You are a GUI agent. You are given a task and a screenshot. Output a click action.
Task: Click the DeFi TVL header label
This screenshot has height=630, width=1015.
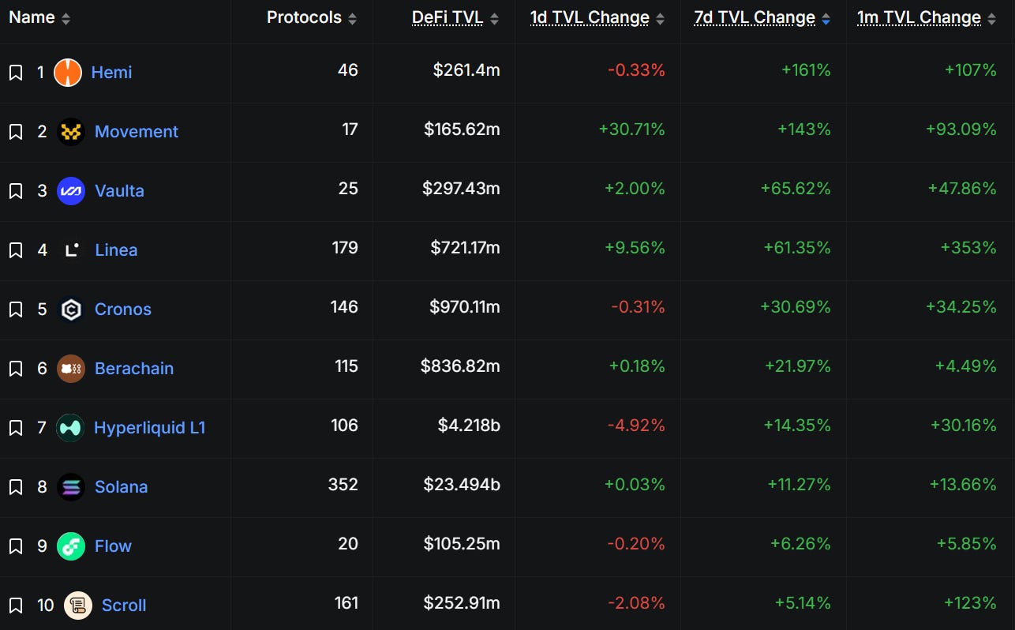pyautogui.click(x=448, y=17)
